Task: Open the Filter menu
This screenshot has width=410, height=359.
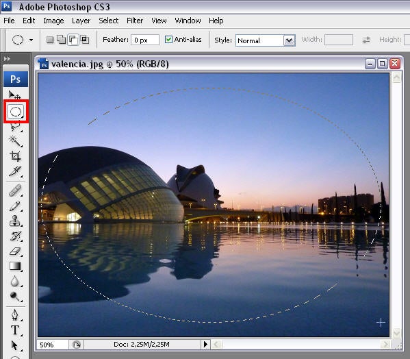Action: pyautogui.click(x=135, y=21)
